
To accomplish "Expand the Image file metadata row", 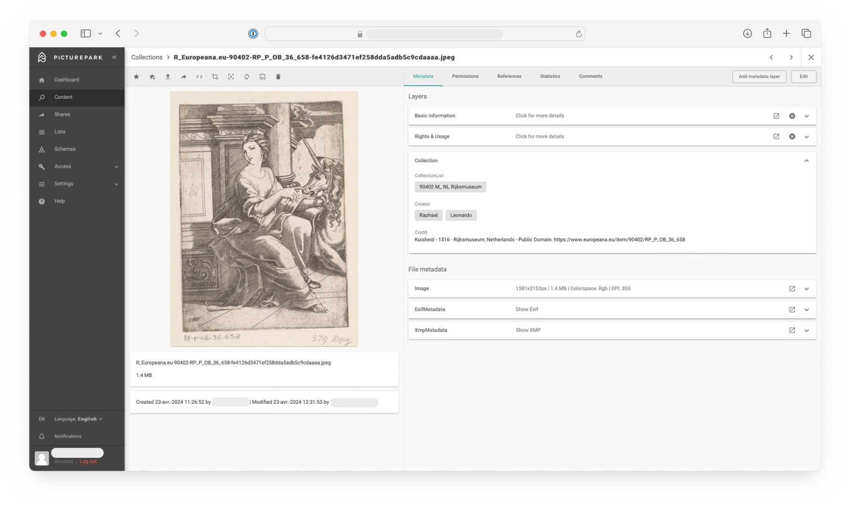I will click(x=807, y=289).
